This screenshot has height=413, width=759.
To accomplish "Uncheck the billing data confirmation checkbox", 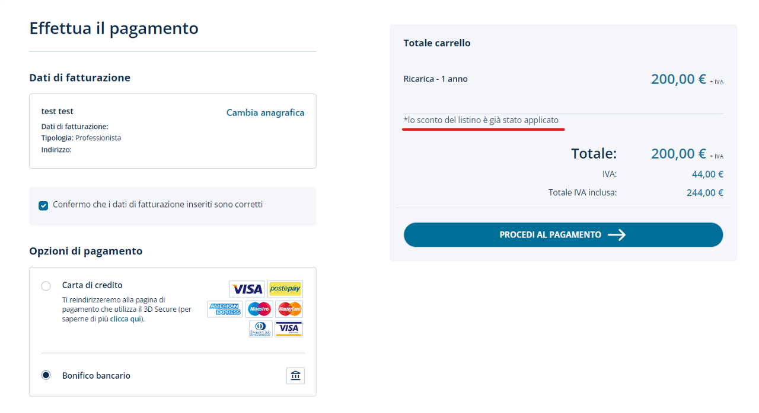I will [x=43, y=205].
